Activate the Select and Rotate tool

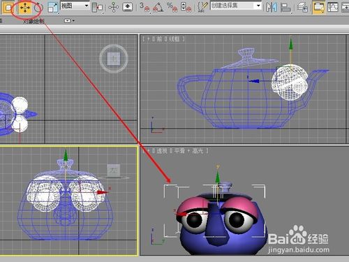(38, 8)
